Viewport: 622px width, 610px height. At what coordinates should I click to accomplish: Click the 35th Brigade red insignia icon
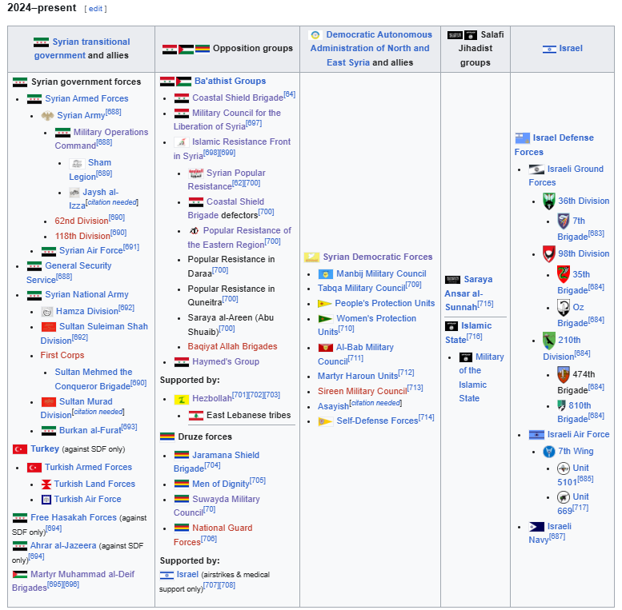pyautogui.click(x=564, y=274)
